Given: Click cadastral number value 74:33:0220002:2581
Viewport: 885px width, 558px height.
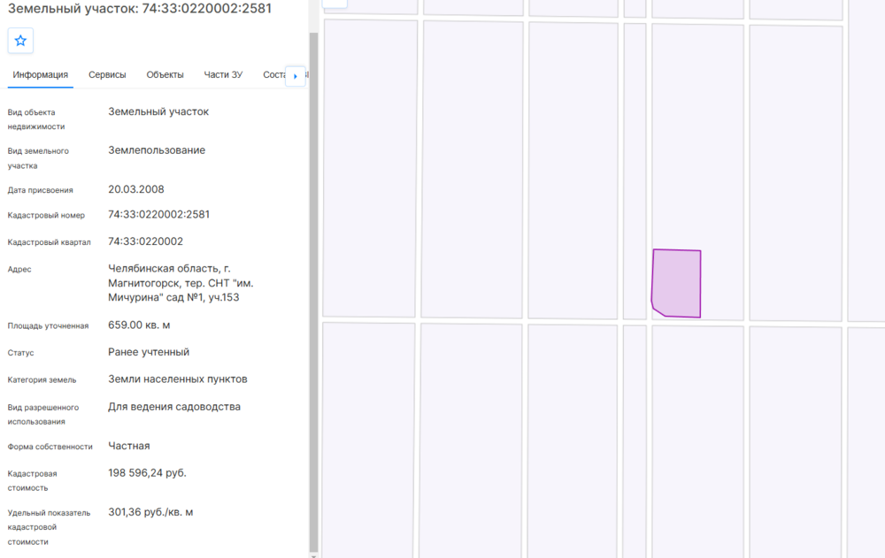Looking at the screenshot, I should pos(158,215).
